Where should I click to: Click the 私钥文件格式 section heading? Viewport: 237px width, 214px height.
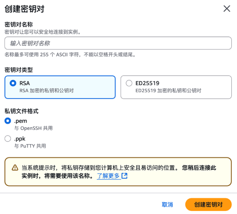[x=21, y=111]
